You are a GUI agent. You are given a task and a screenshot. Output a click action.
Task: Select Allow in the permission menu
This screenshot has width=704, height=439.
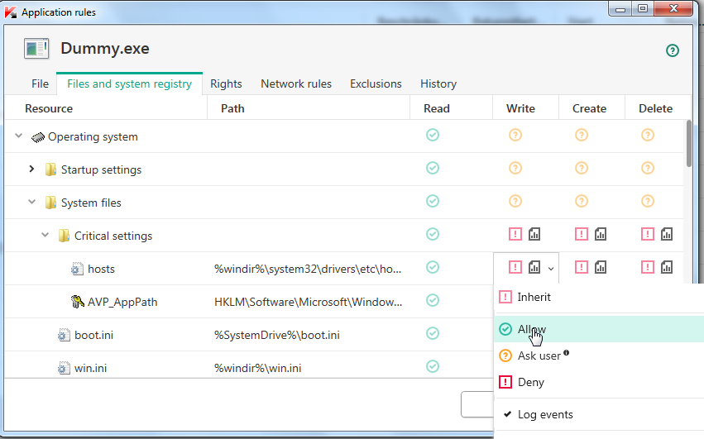point(532,329)
